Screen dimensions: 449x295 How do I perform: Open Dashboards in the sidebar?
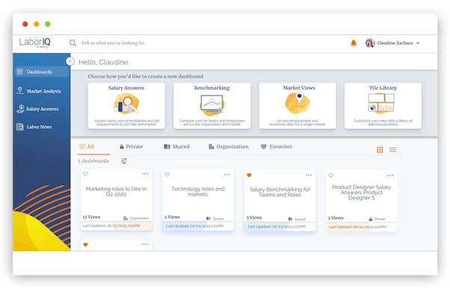pos(42,72)
